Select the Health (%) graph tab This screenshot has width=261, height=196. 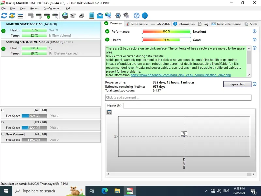115,106
